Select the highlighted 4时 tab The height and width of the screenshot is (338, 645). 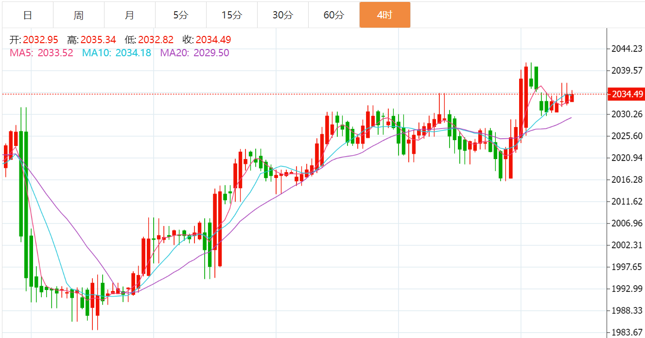point(385,15)
